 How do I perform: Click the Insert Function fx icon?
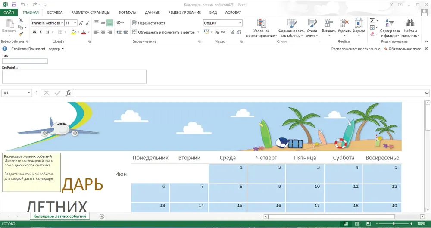click(x=68, y=93)
